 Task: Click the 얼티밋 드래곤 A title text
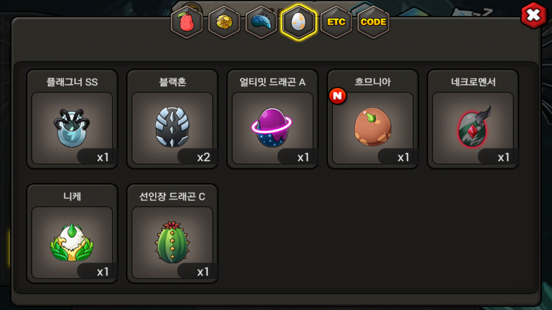(x=273, y=82)
